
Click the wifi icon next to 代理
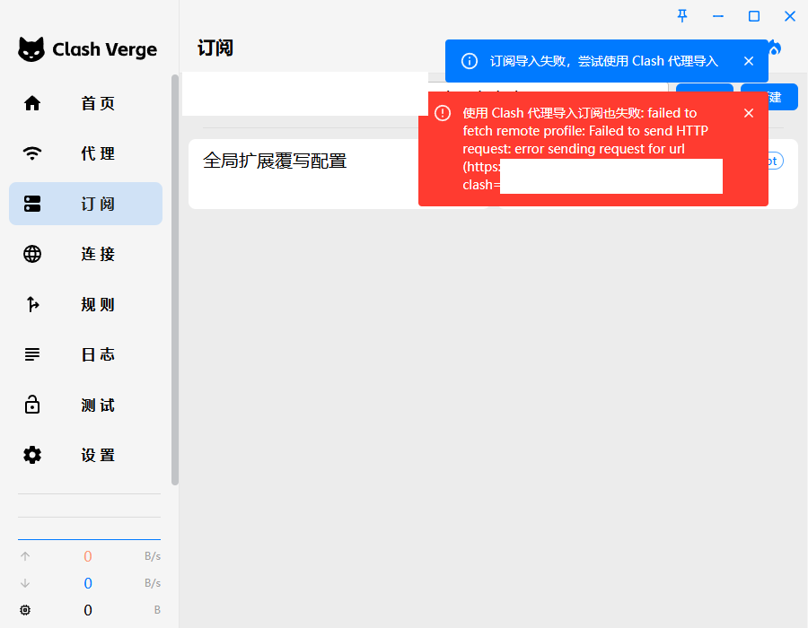pyautogui.click(x=32, y=153)
